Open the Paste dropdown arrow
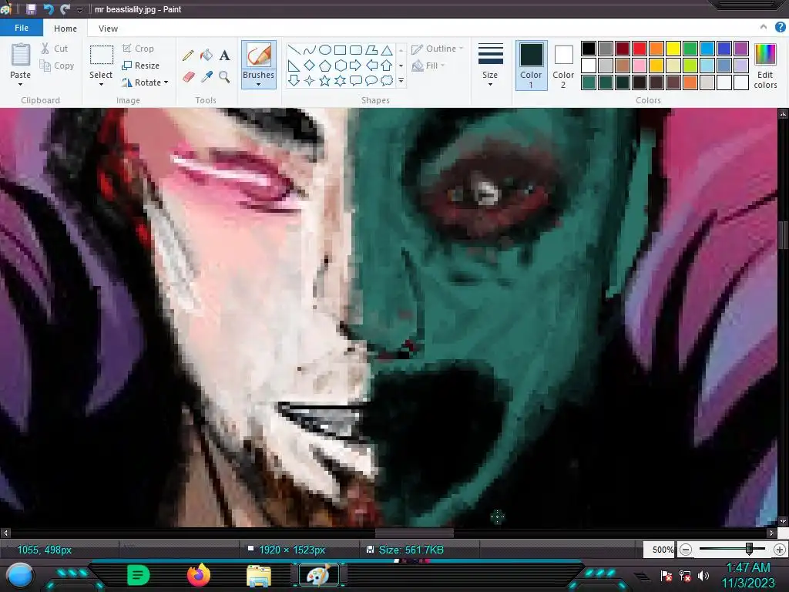The height and width of the screenshot is (592, 789). click(21, 85)
